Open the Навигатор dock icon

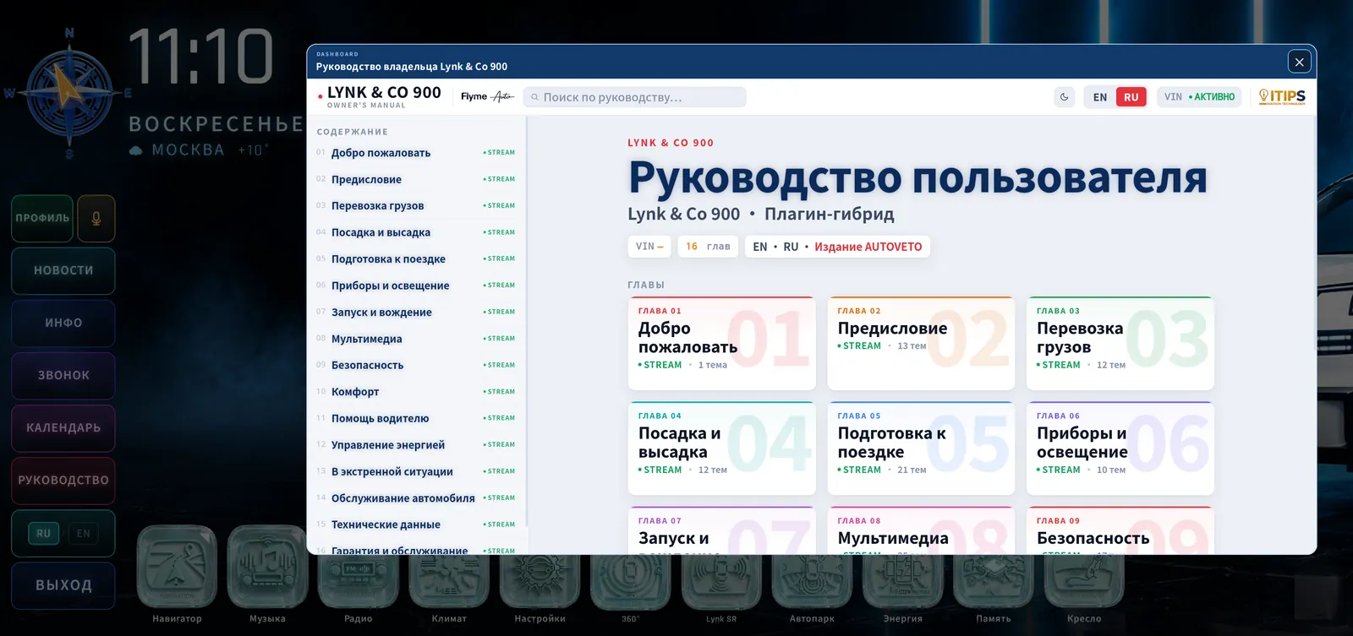point(177,567)
